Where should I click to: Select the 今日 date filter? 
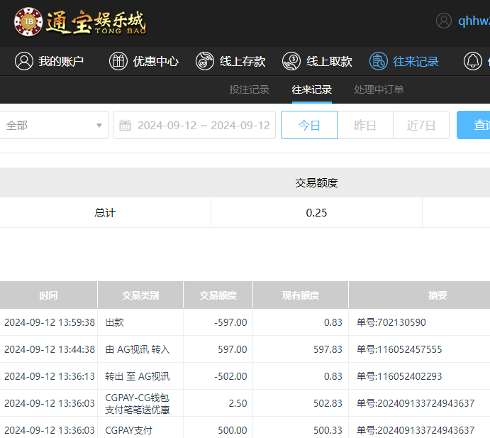coord(309,126)
